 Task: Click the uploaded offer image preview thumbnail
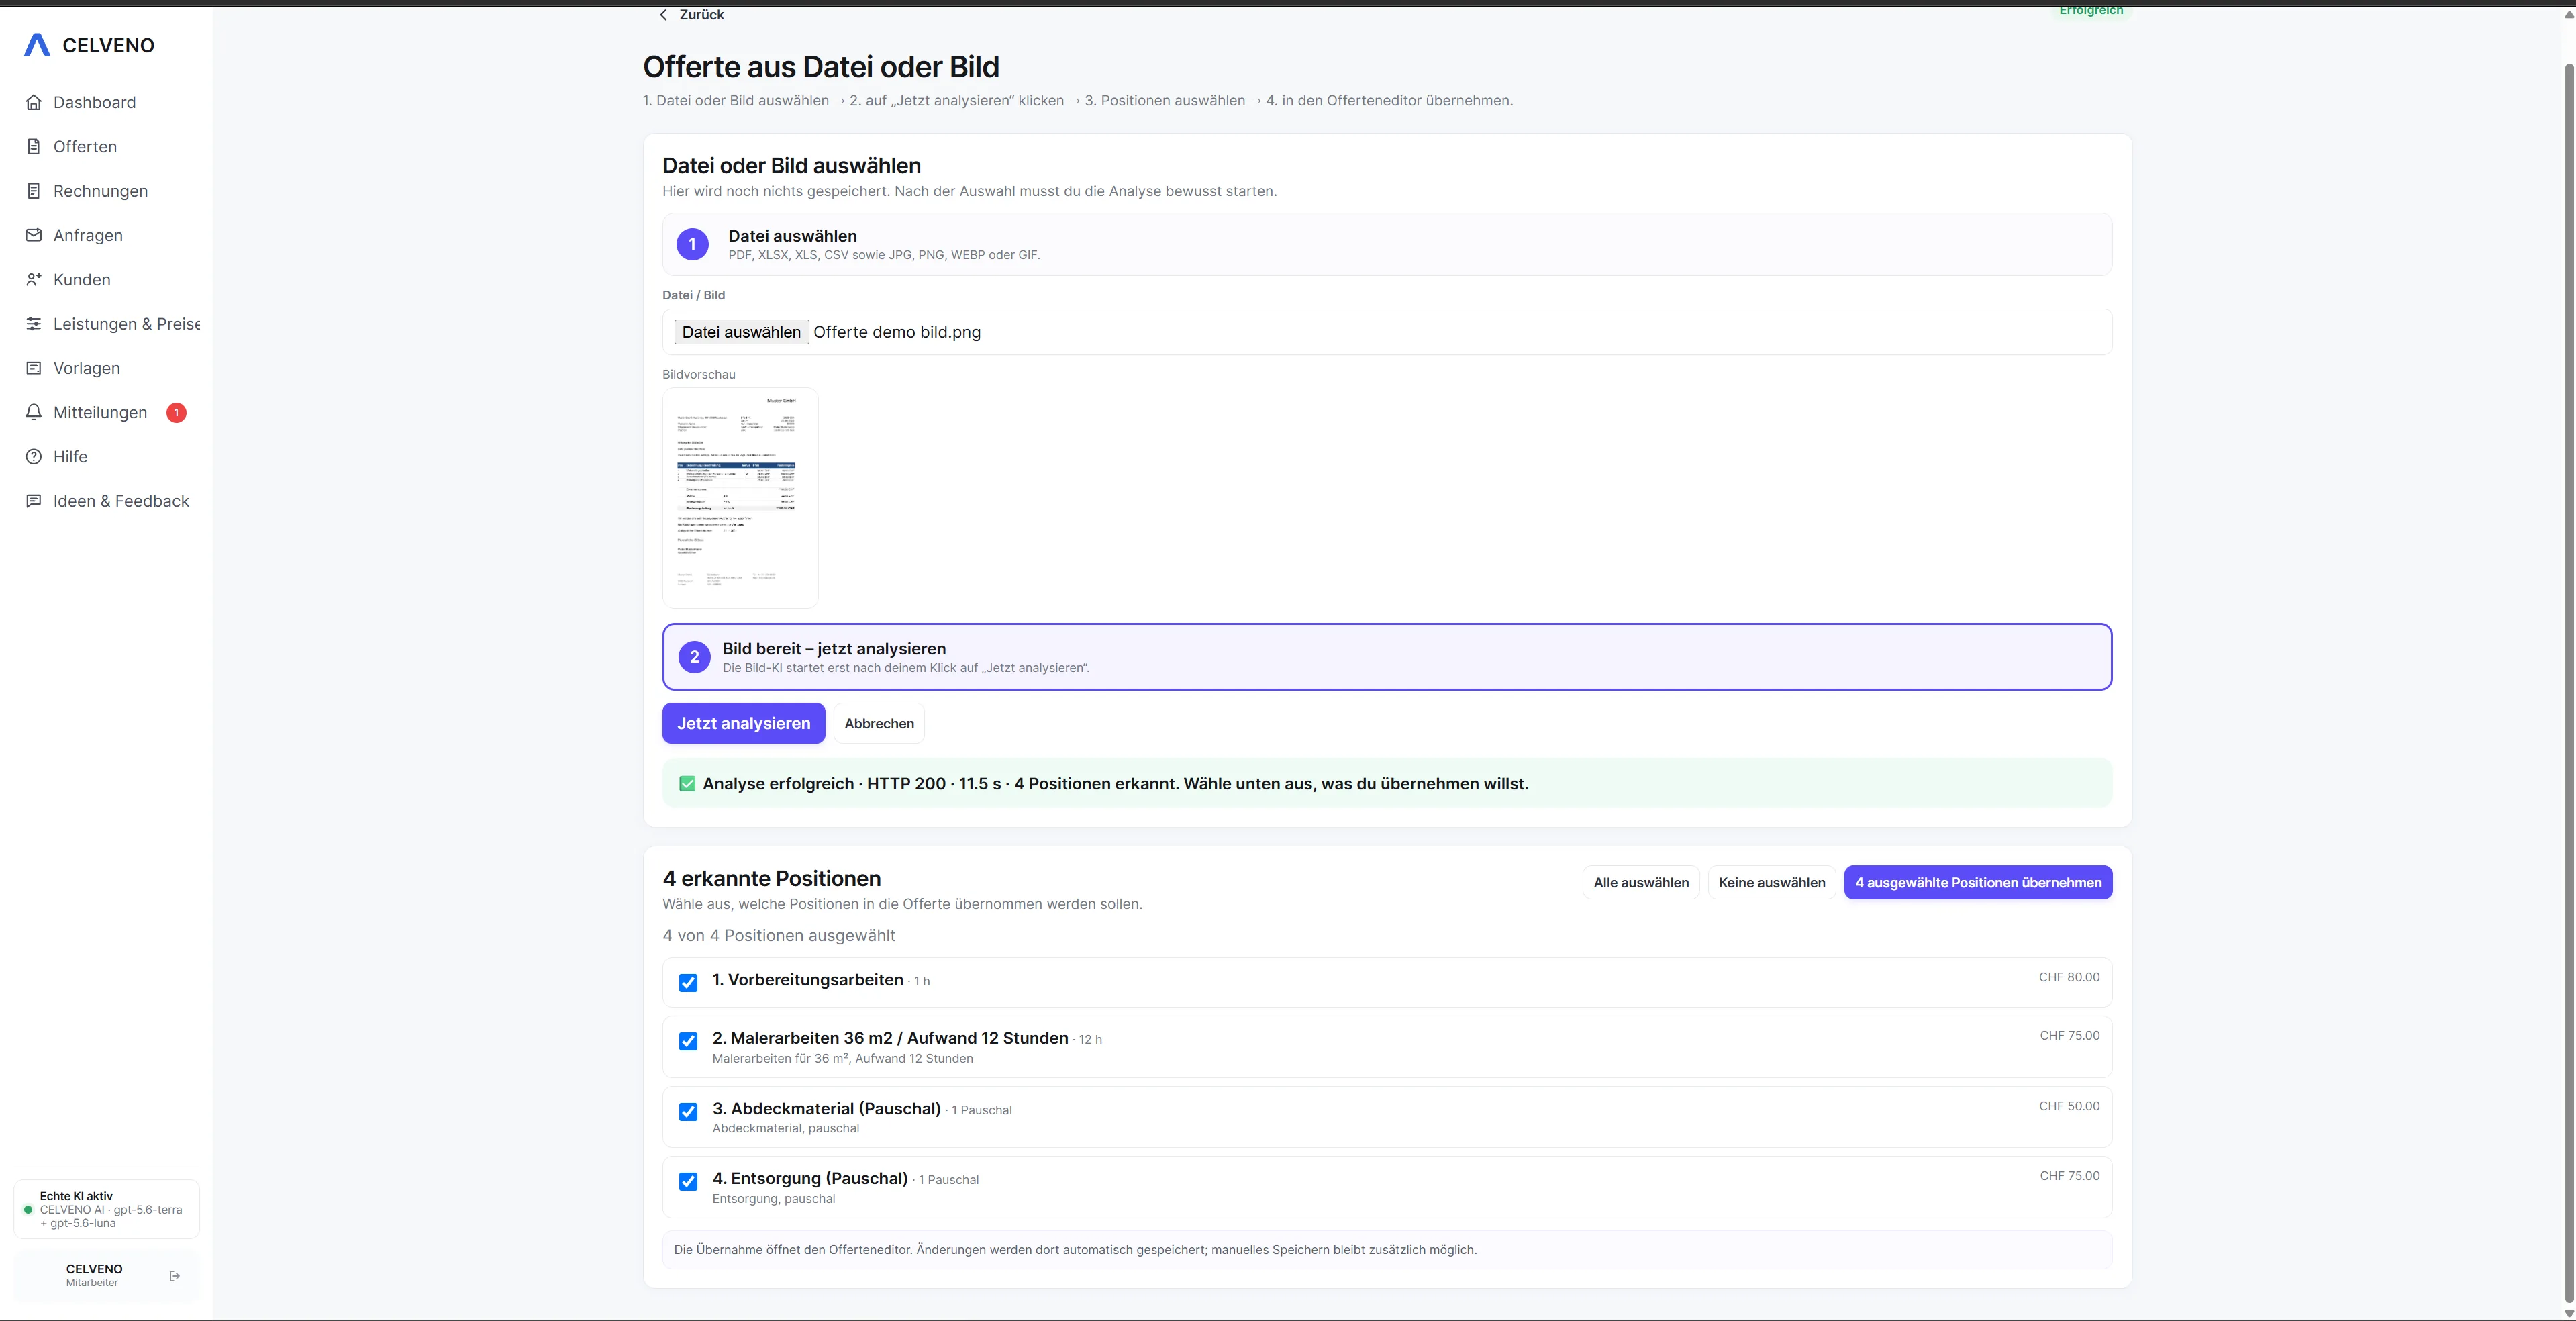point(740,498)
